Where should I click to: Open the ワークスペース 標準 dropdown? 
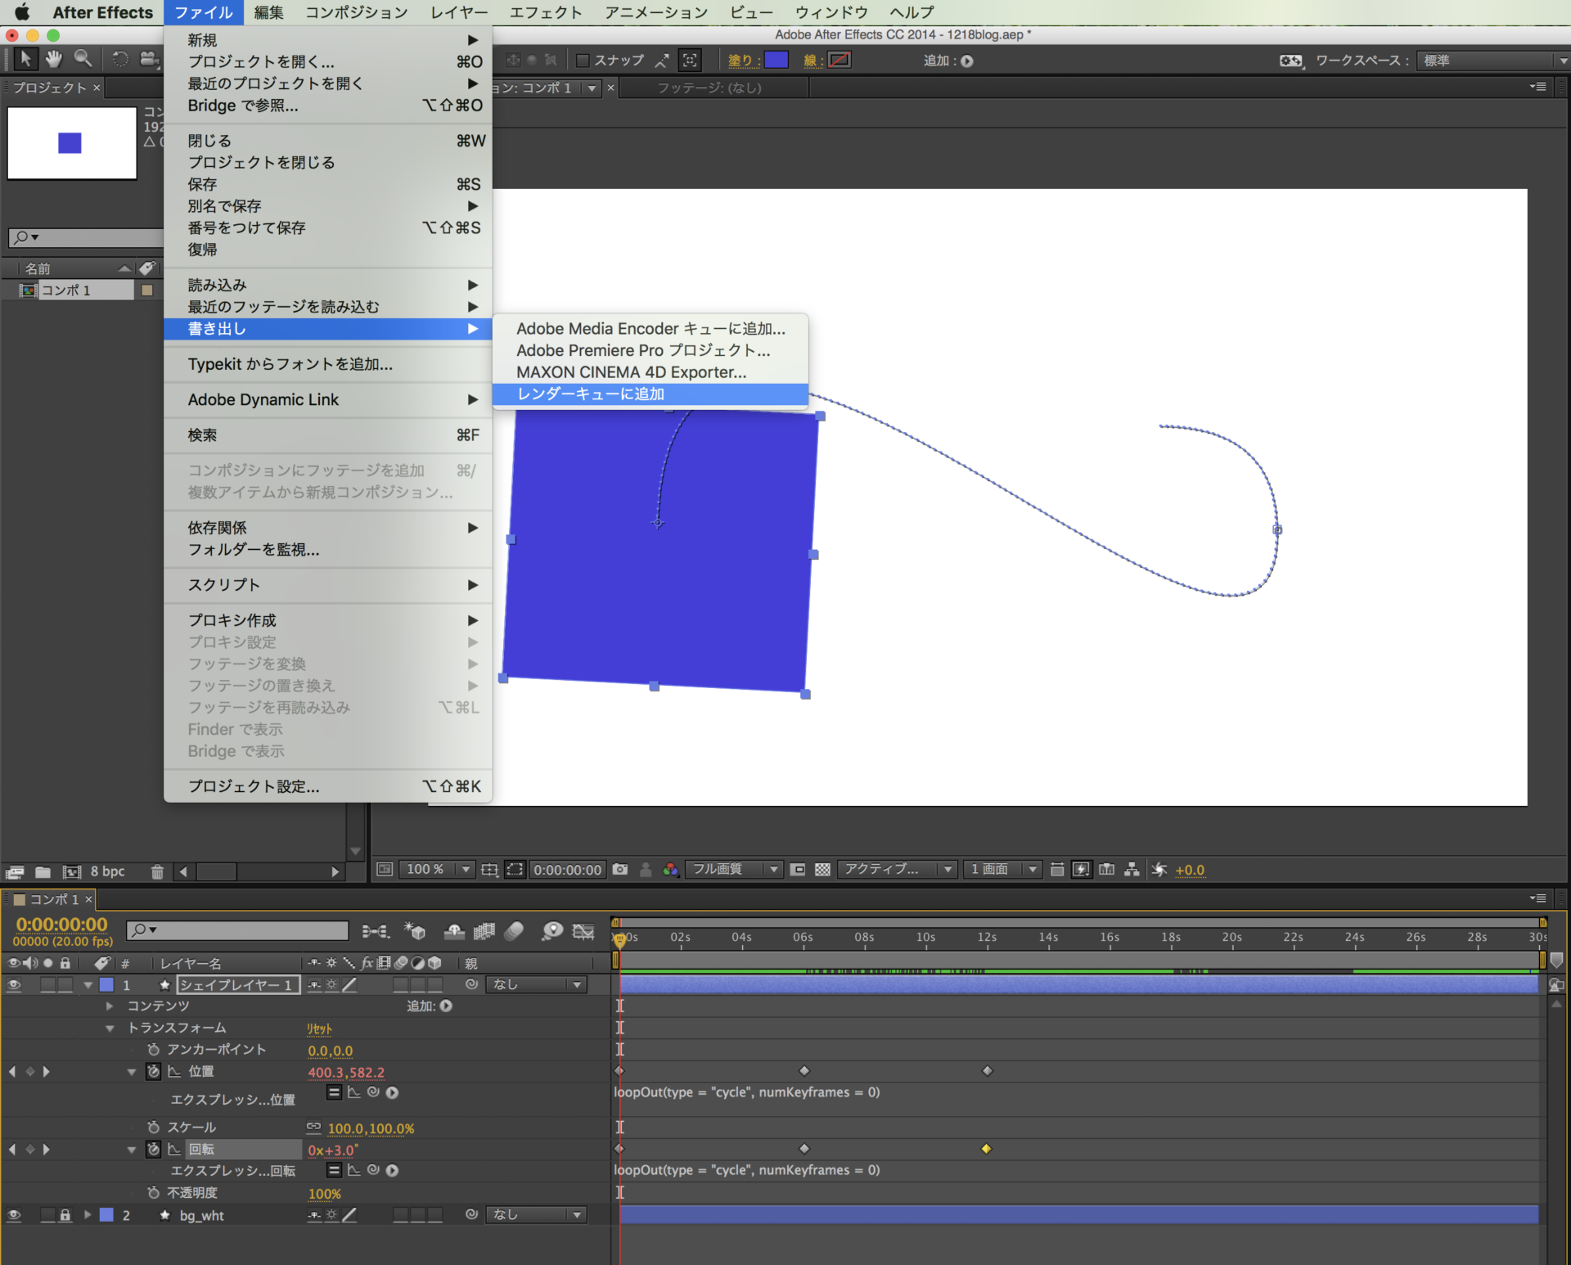point(1492,61)
